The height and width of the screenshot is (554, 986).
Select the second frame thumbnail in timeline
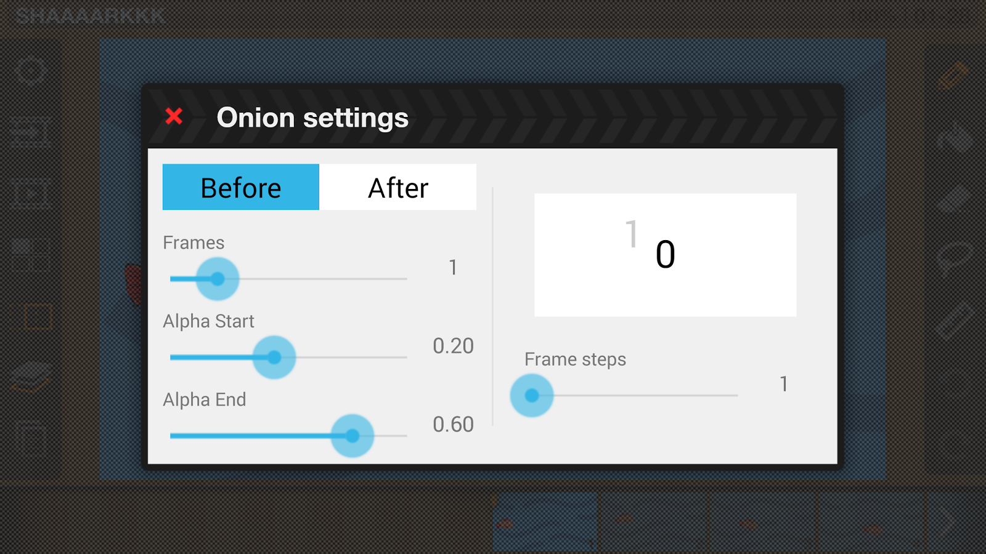click(x=653, y=522)
